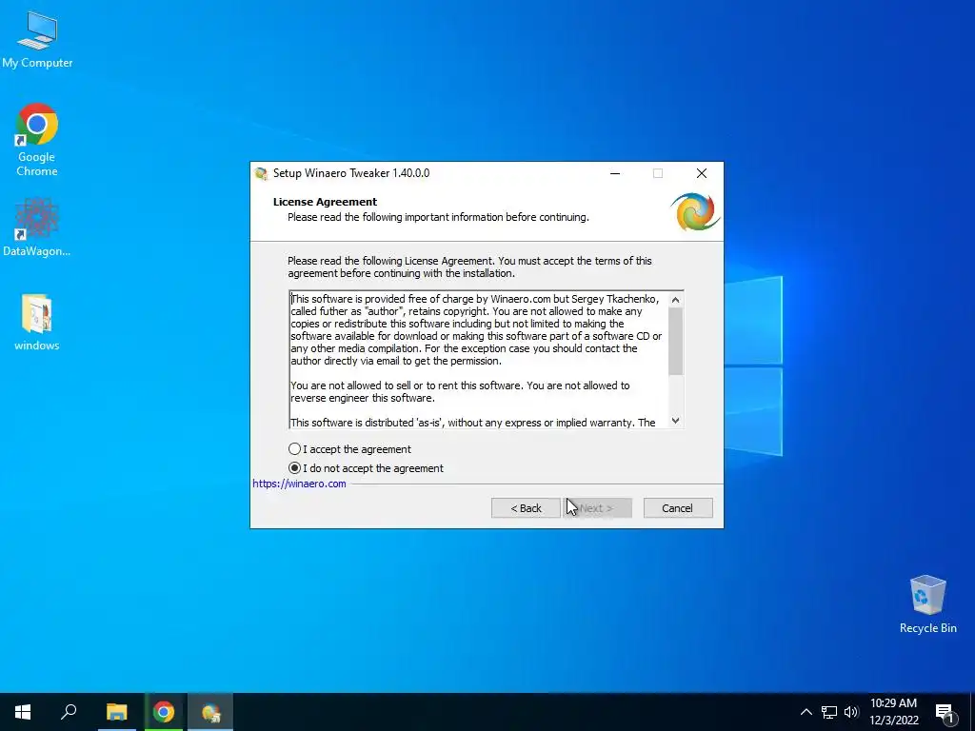Open the Recycle Bin
The image size is (975, 731).
pos(927,604)
